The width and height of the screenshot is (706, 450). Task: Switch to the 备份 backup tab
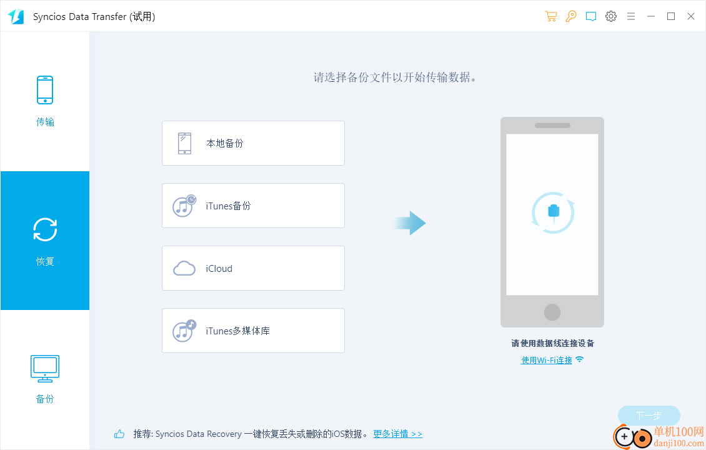click(45, 379)
